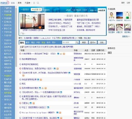This screenshot has height=119, width=132.
Task: Click the 发帖 button
Action: 102,42
